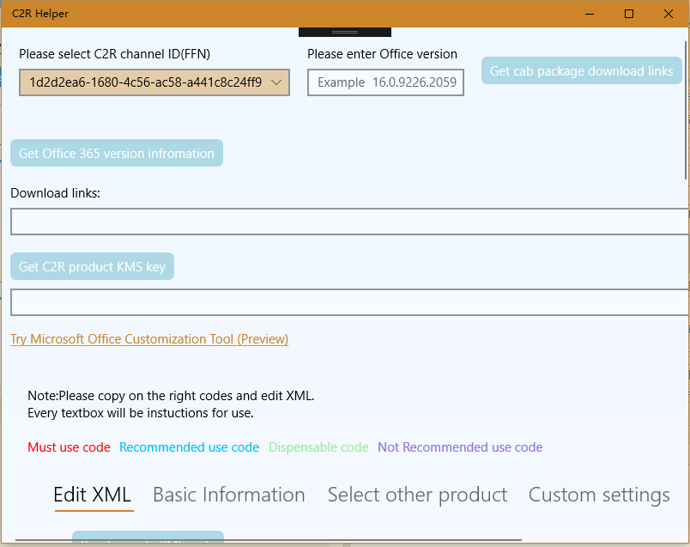This screenshot has height=547, width=690.
Task: Minimize the C2R Helper window
Action: point(590,14)
